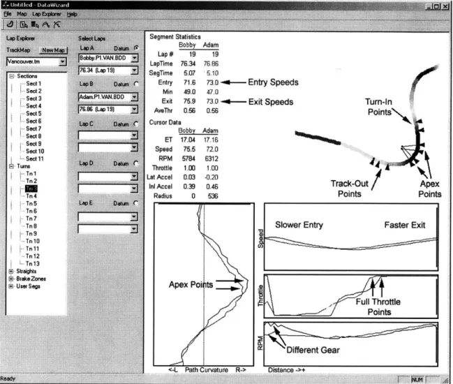Expand the Straights tree node
453x384 pixels.
point(11,272)
